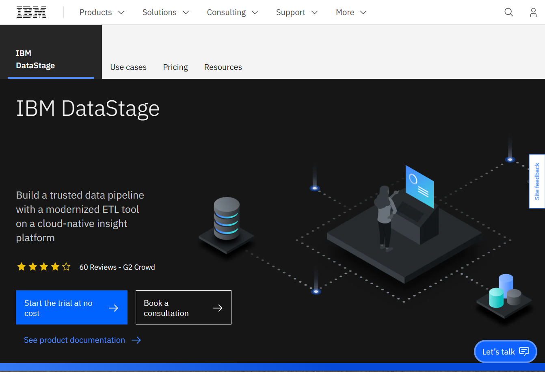The width and height of the screenshot is (545, 372).
Task: Click the IBM logo
Action: pyautogui.click(x=32, y=12)
